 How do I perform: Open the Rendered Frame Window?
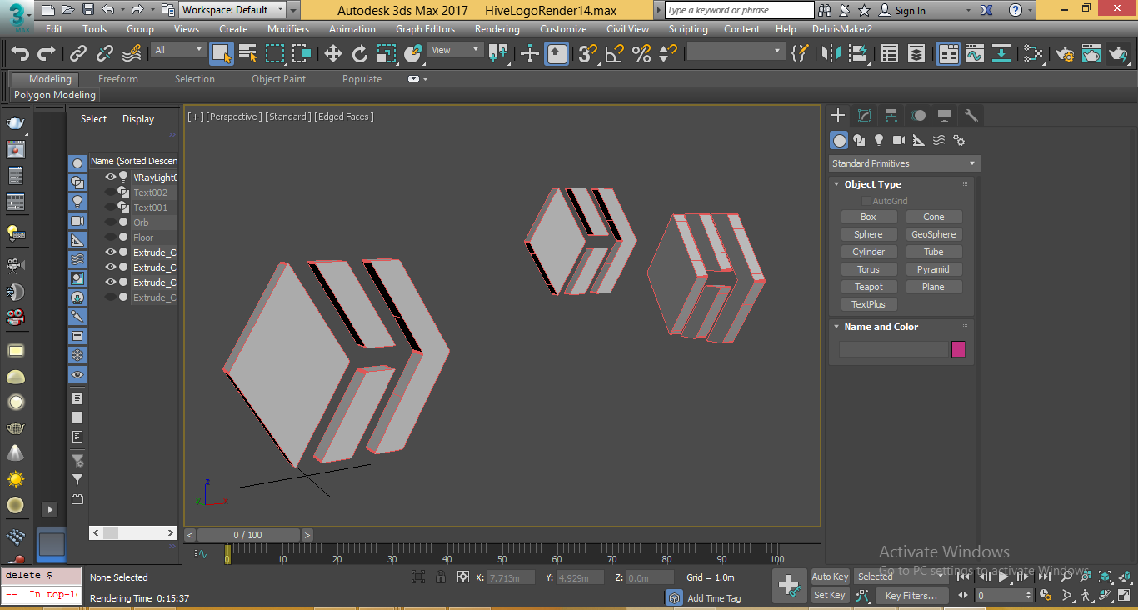[x=1091, y=54]
